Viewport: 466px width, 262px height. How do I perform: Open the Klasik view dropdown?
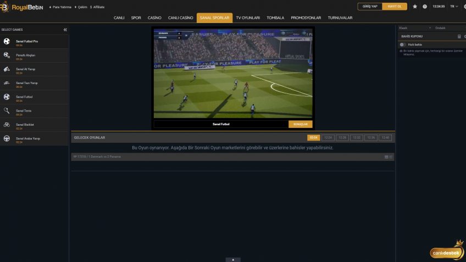pyautogui.click(x=415, y=28)
